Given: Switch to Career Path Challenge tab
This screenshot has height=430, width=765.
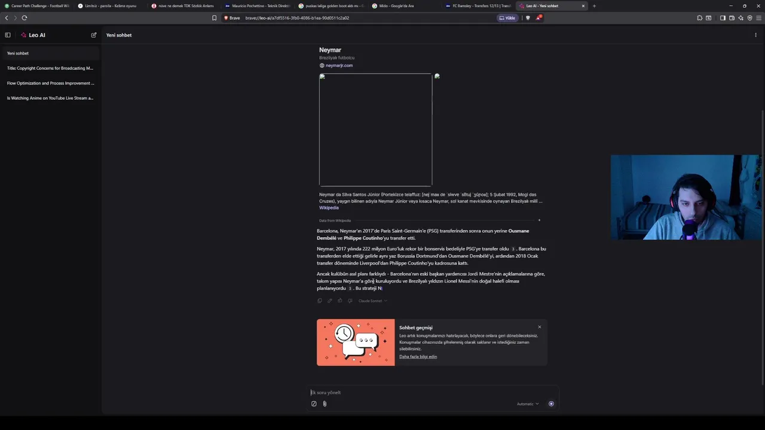Looking at the screenshot, I should (x=36, y=6).
